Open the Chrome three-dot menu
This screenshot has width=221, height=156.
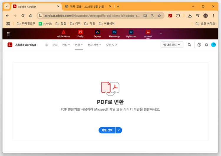213,16
